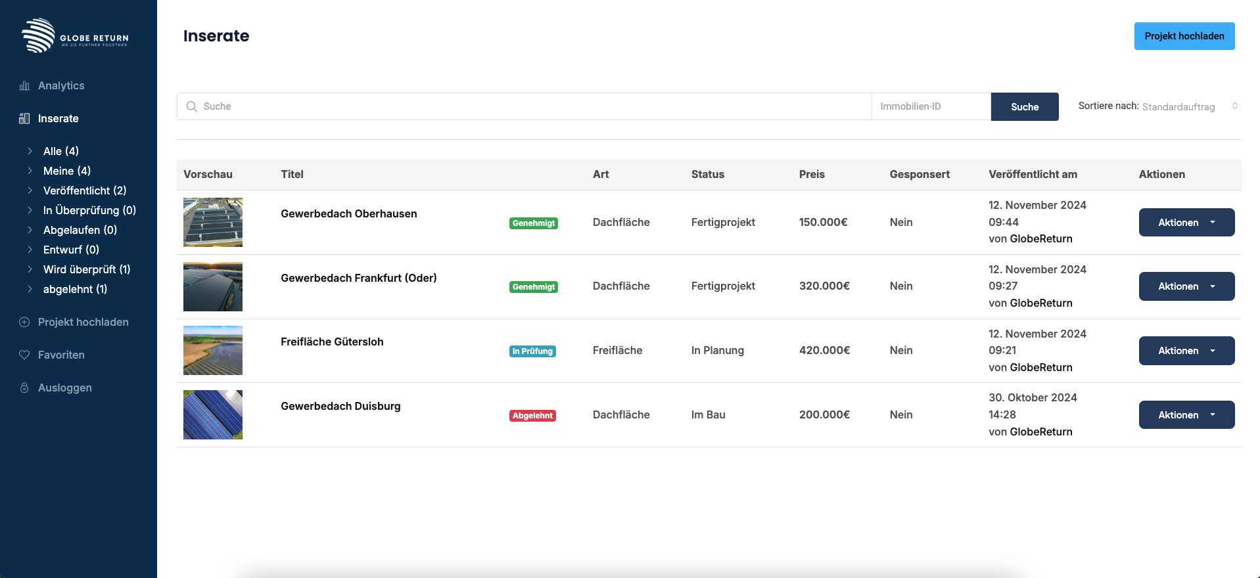Click the Inserate building icon in sidebar

24,118
